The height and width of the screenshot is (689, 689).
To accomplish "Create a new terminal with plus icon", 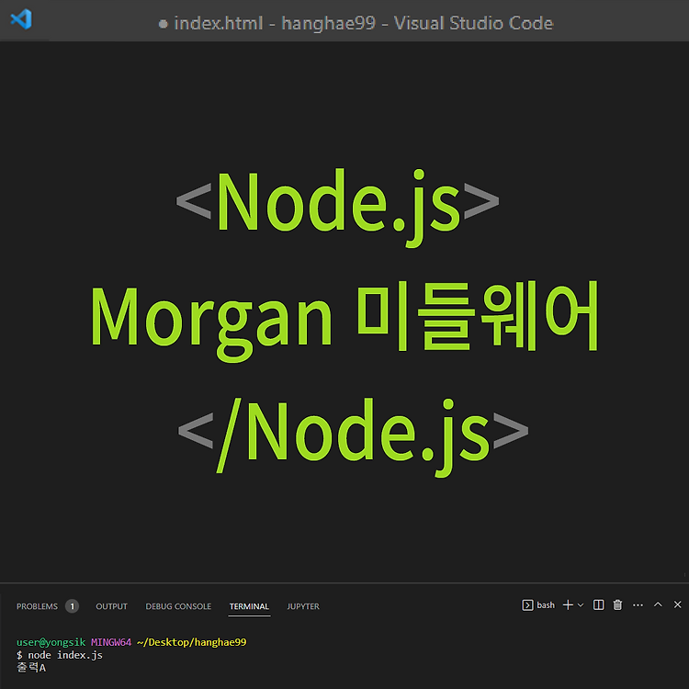I will [x=568, y=605].
